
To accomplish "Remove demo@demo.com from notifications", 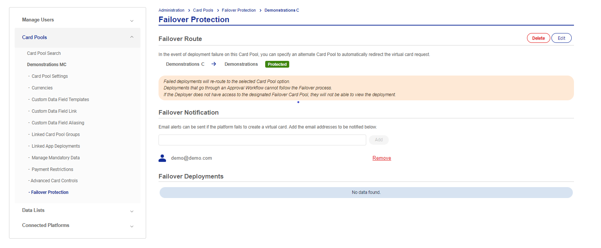I will [x=382, y=158].
